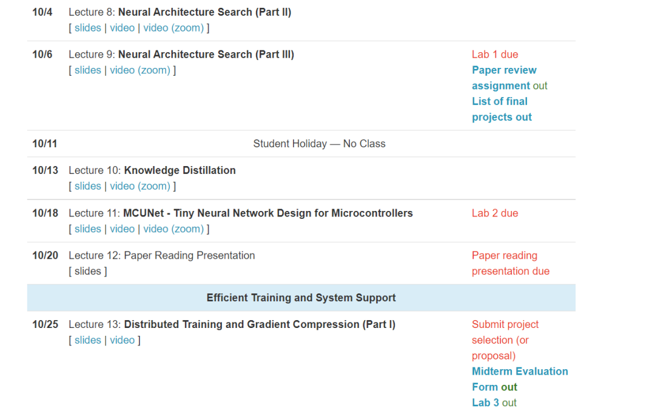Open Knowledge Distillation lecture slides
Viewport: 655px width, 411px height.
[88, 186]
